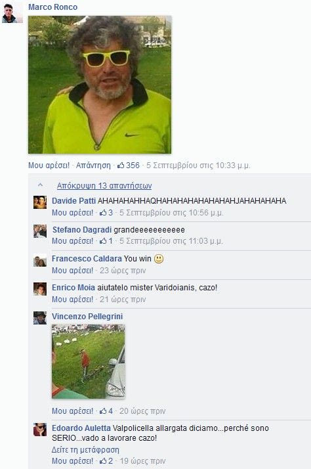Click the 356 likes thumbs-up icon
The height and width of the screenshot is (469, 311).
click(x=121, y=165)
